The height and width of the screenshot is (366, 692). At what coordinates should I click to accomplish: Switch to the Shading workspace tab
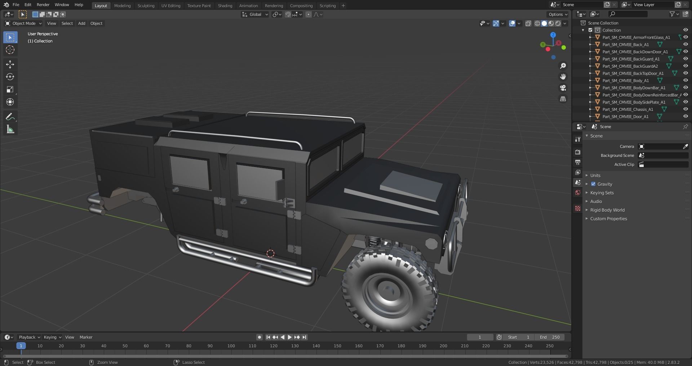pos(225,6)
